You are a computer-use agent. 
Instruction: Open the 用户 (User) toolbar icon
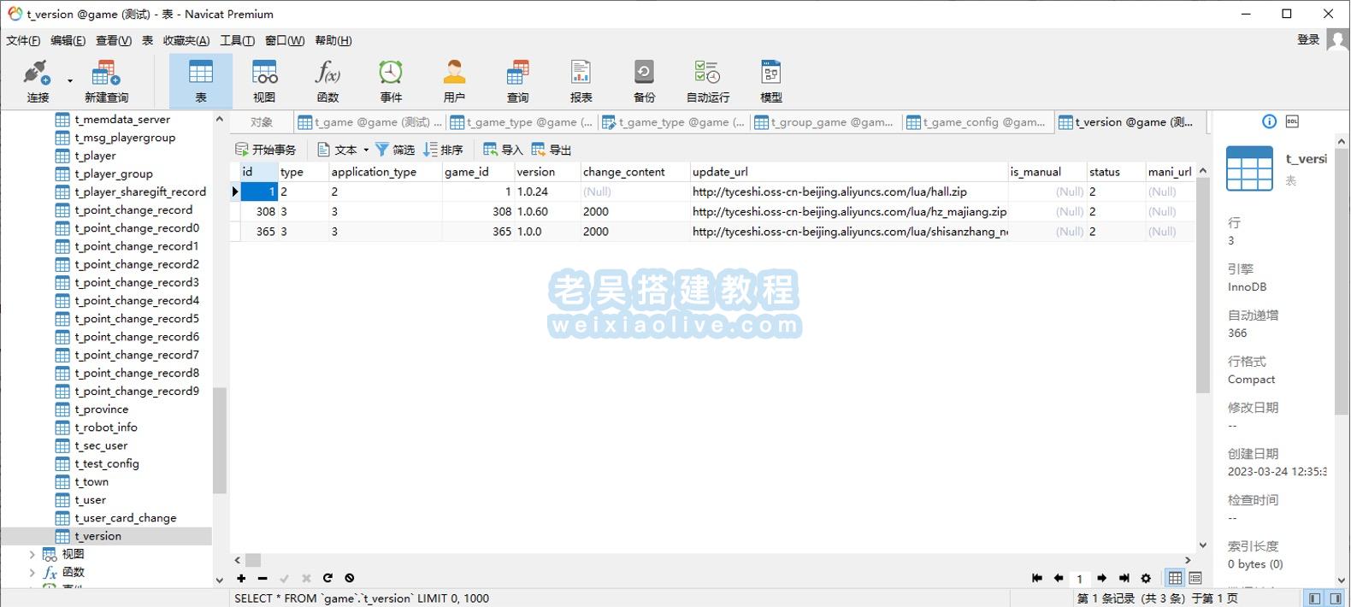coord(454,81)
